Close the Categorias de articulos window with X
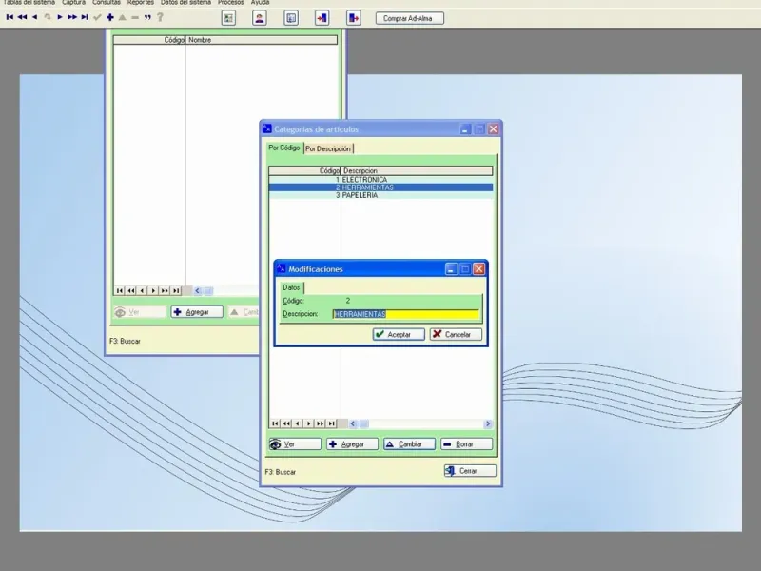Viewport: 761px width, 571px height. point(493,129)
